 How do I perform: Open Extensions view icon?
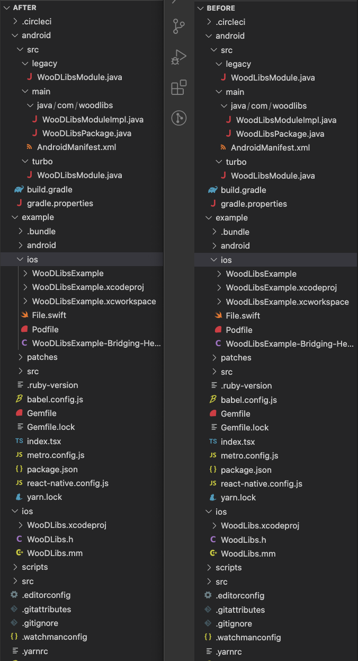pos(179,87)
